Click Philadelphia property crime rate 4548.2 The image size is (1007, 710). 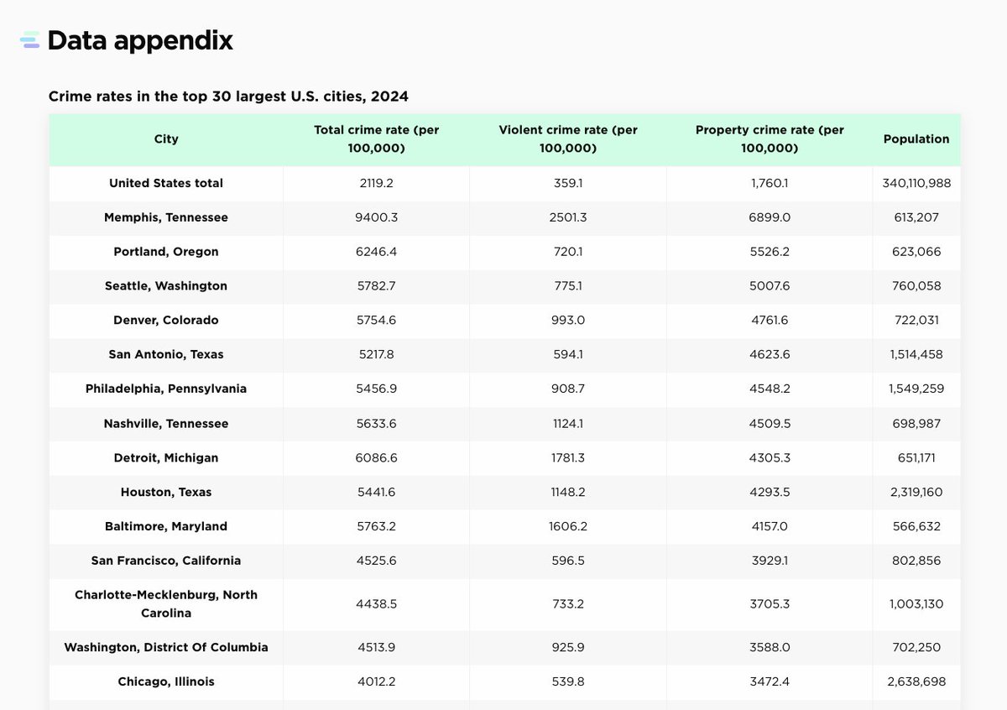pyautogui.click(x=770, y=389)
